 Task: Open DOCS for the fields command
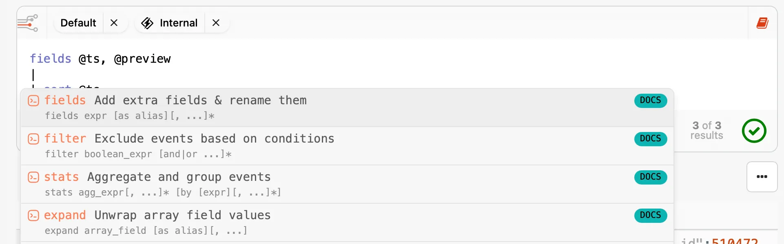click(650, 101)
